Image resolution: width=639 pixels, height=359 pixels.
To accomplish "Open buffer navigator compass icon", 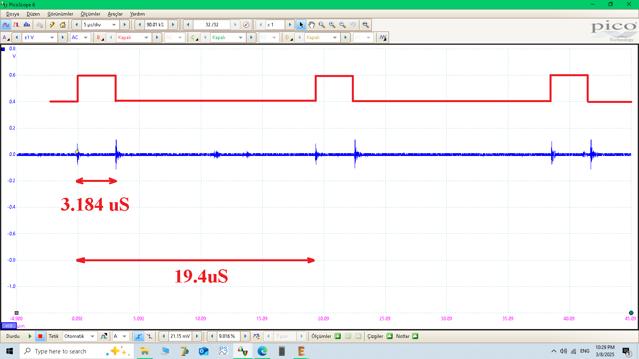I will (x=246, y=25).
